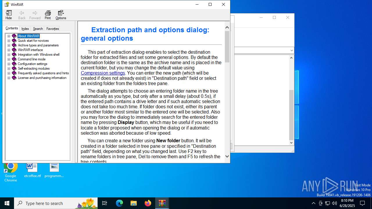This screenshot has width=372, height=209.
Task: Expand Frequently asked questions and hints node
Action: click(9, 73)
